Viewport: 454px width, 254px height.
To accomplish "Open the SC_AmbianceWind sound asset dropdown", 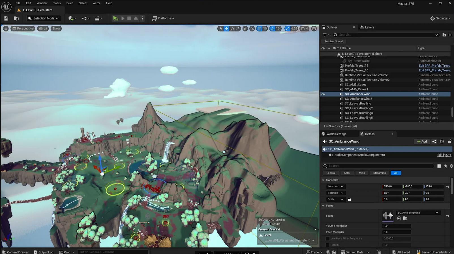I will pyautogui.click(x=417, y=213).
